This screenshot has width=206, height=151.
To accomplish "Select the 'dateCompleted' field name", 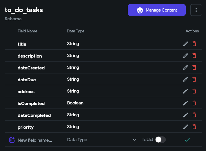I will coord(34,115).
